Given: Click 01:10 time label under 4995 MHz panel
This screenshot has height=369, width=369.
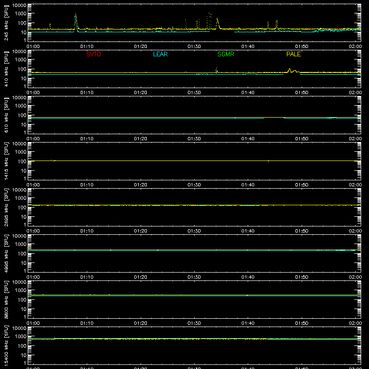Looking at the screenshot, I should [x=87, y=277].
